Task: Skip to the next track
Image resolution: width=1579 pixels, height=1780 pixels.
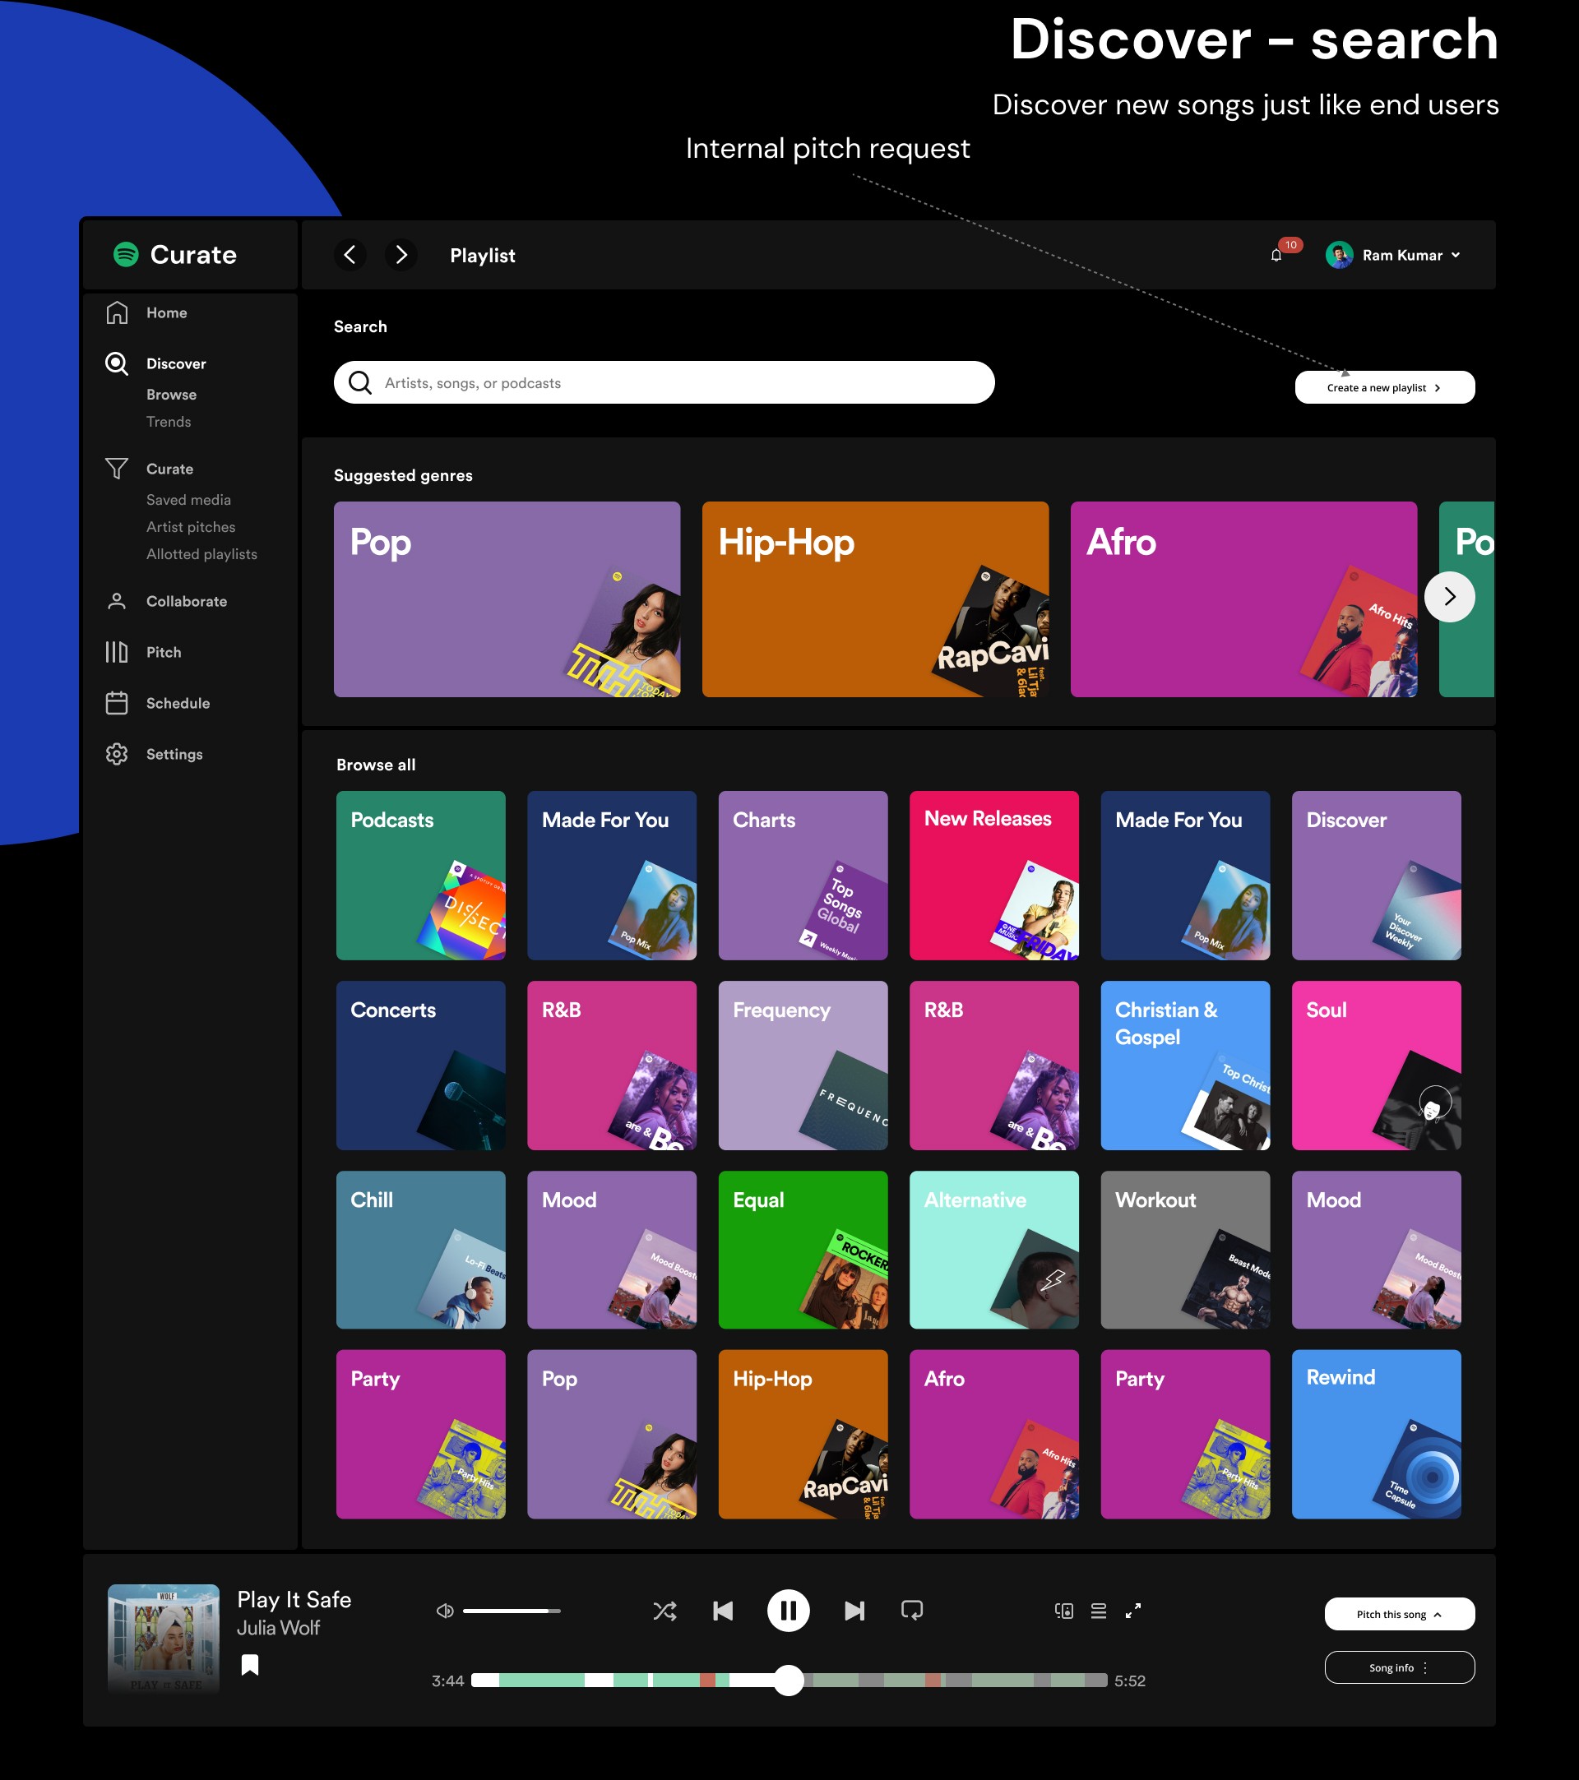Action: tap(854, 1611)
